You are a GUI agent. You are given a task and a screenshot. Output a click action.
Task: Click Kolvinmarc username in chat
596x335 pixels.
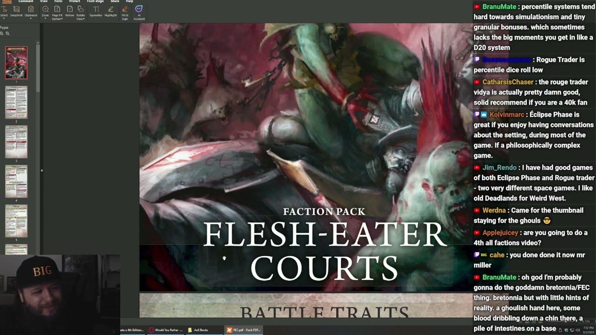[x=507, y=114]
